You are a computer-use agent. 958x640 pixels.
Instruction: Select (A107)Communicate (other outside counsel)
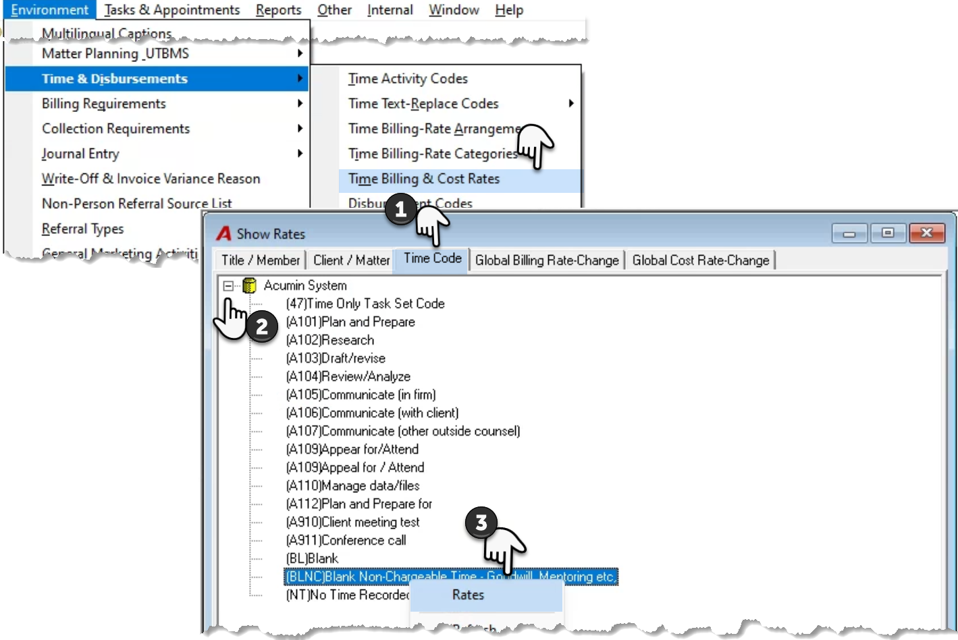403,431
